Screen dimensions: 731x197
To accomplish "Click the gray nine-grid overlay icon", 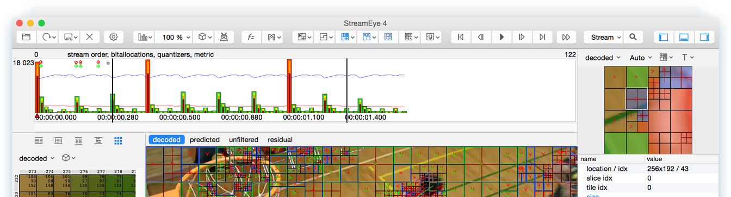I will pyautogui.click(x=409, y=37).
